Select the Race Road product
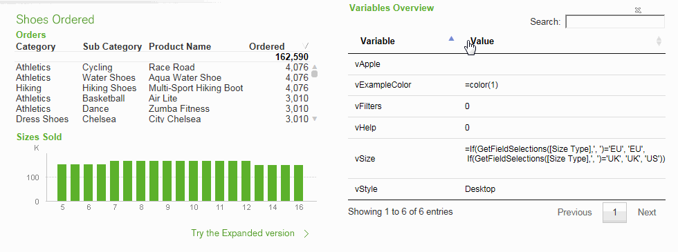 (x=172, y=68)
